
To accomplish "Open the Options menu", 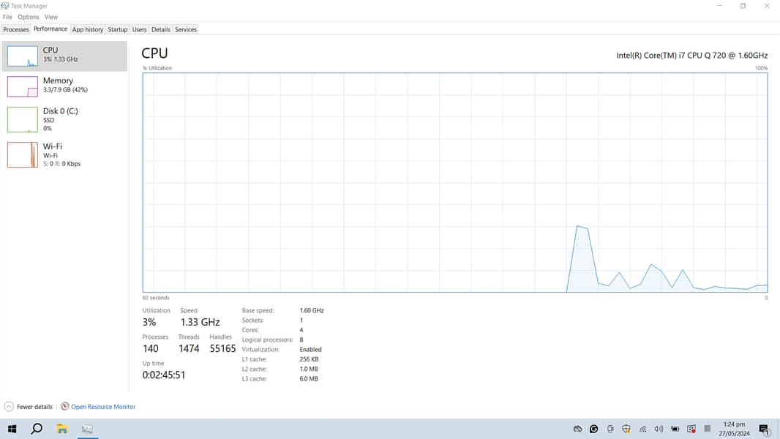I will [29, 17].
